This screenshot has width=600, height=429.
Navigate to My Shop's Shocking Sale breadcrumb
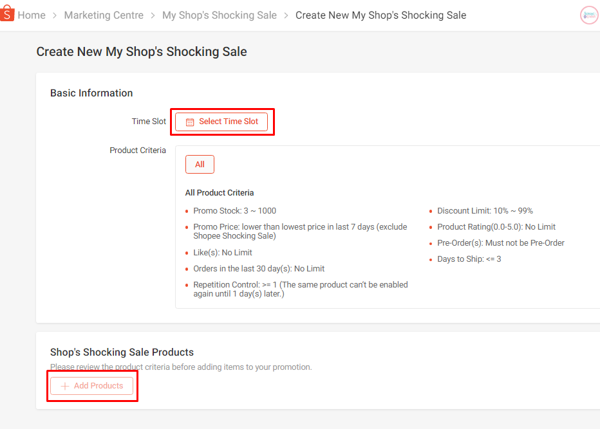pyautogui.click(x=220, y=15)
